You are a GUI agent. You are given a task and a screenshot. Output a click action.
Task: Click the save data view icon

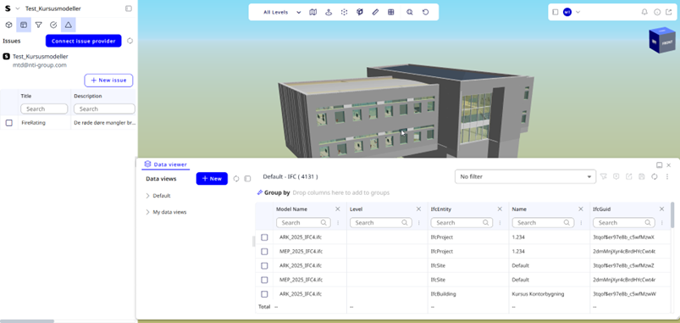(642, 176)
